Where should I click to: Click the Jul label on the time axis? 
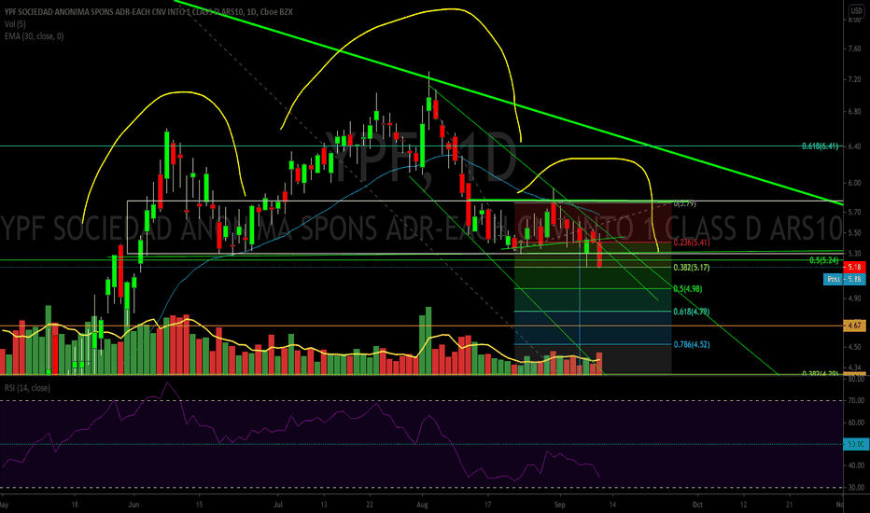[x=277, y=505]
